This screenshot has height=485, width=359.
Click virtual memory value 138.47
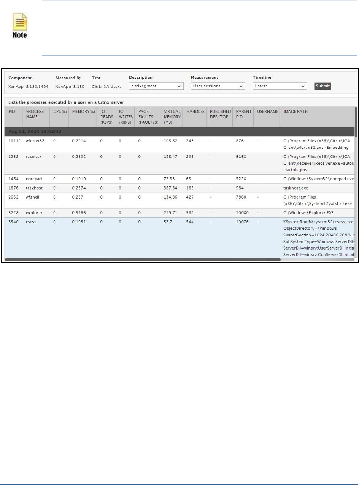[x=170, y=156]
